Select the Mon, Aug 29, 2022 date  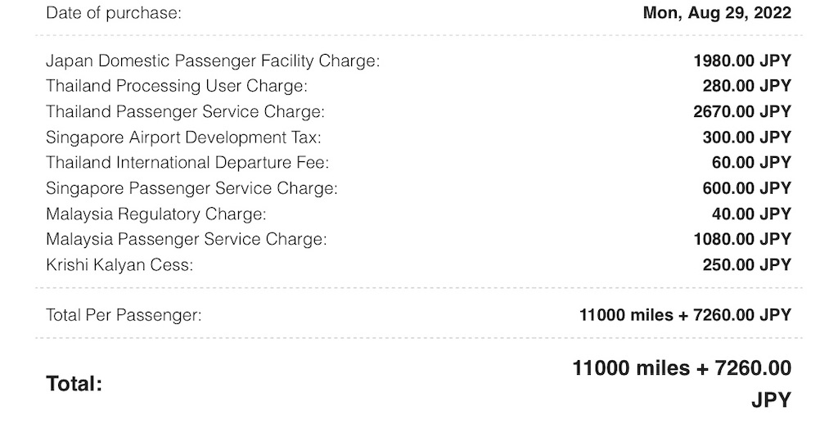(717, 13)
